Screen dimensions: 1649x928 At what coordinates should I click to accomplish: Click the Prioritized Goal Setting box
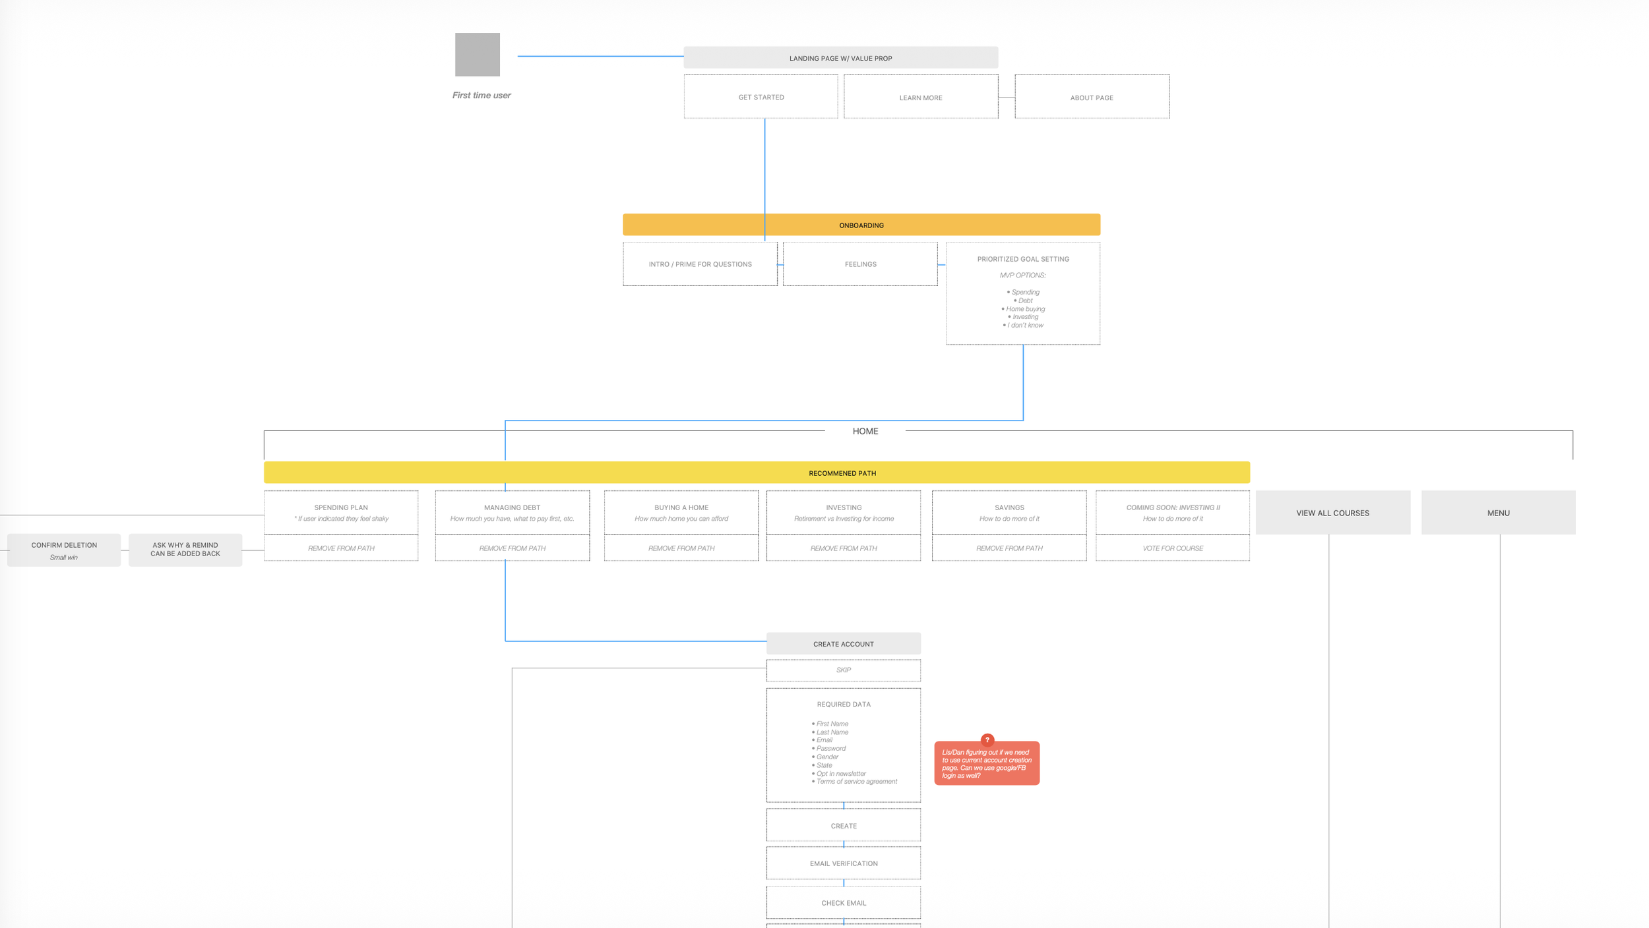[1022, 293]
